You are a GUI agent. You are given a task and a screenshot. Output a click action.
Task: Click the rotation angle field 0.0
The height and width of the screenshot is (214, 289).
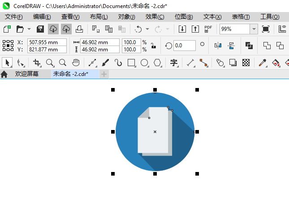click(185, 46)
